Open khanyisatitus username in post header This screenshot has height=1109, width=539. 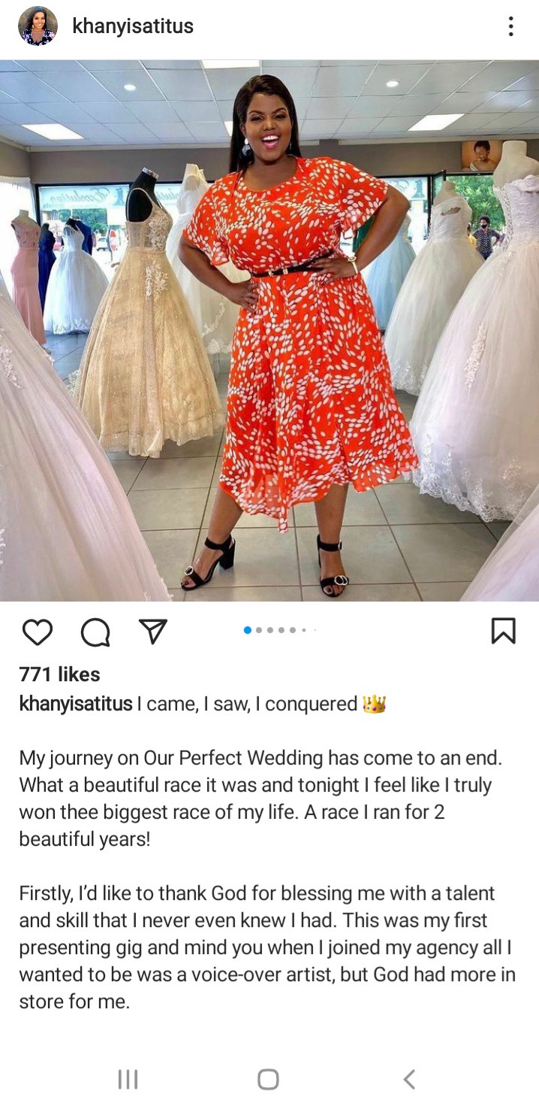tap(133, 26)
